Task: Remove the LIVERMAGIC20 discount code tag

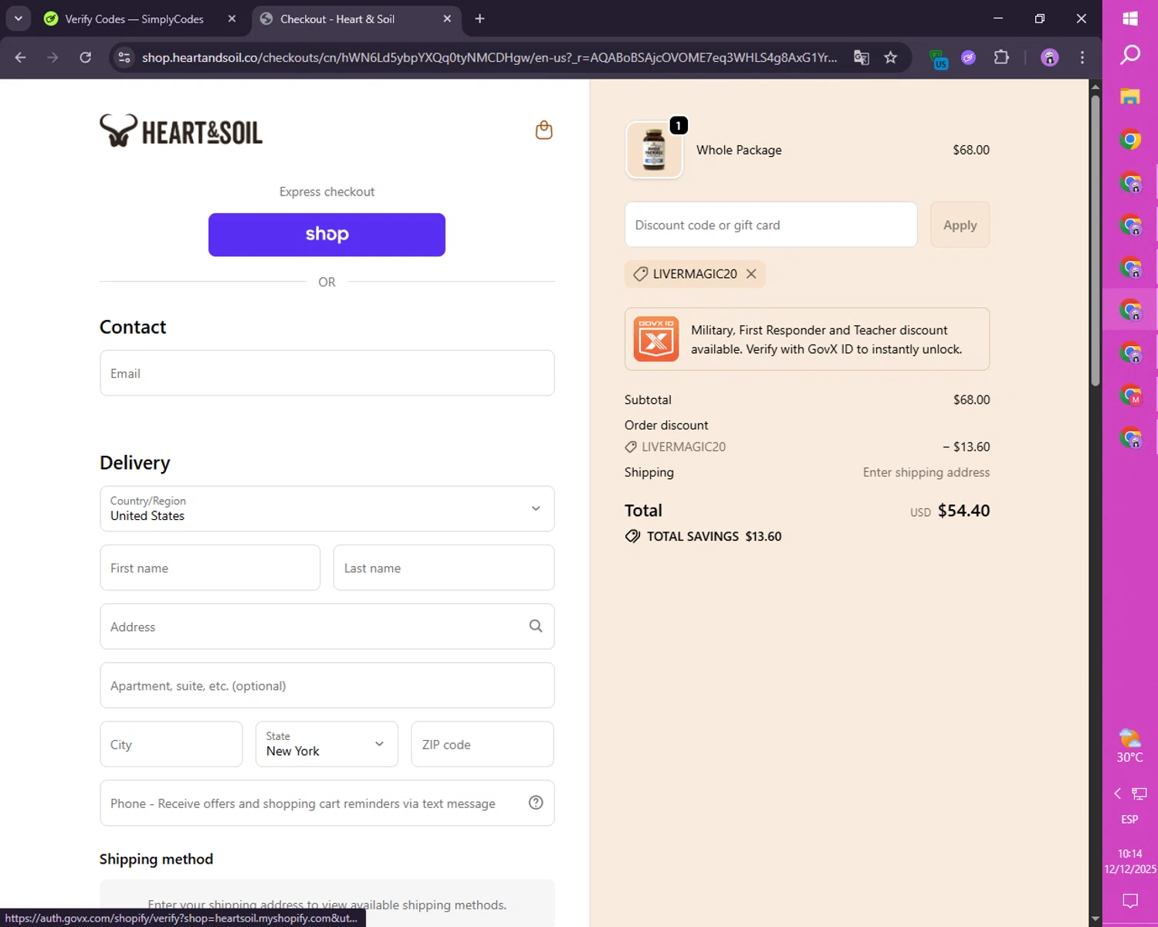Action: pyautogui.click(x=751, y=274)
